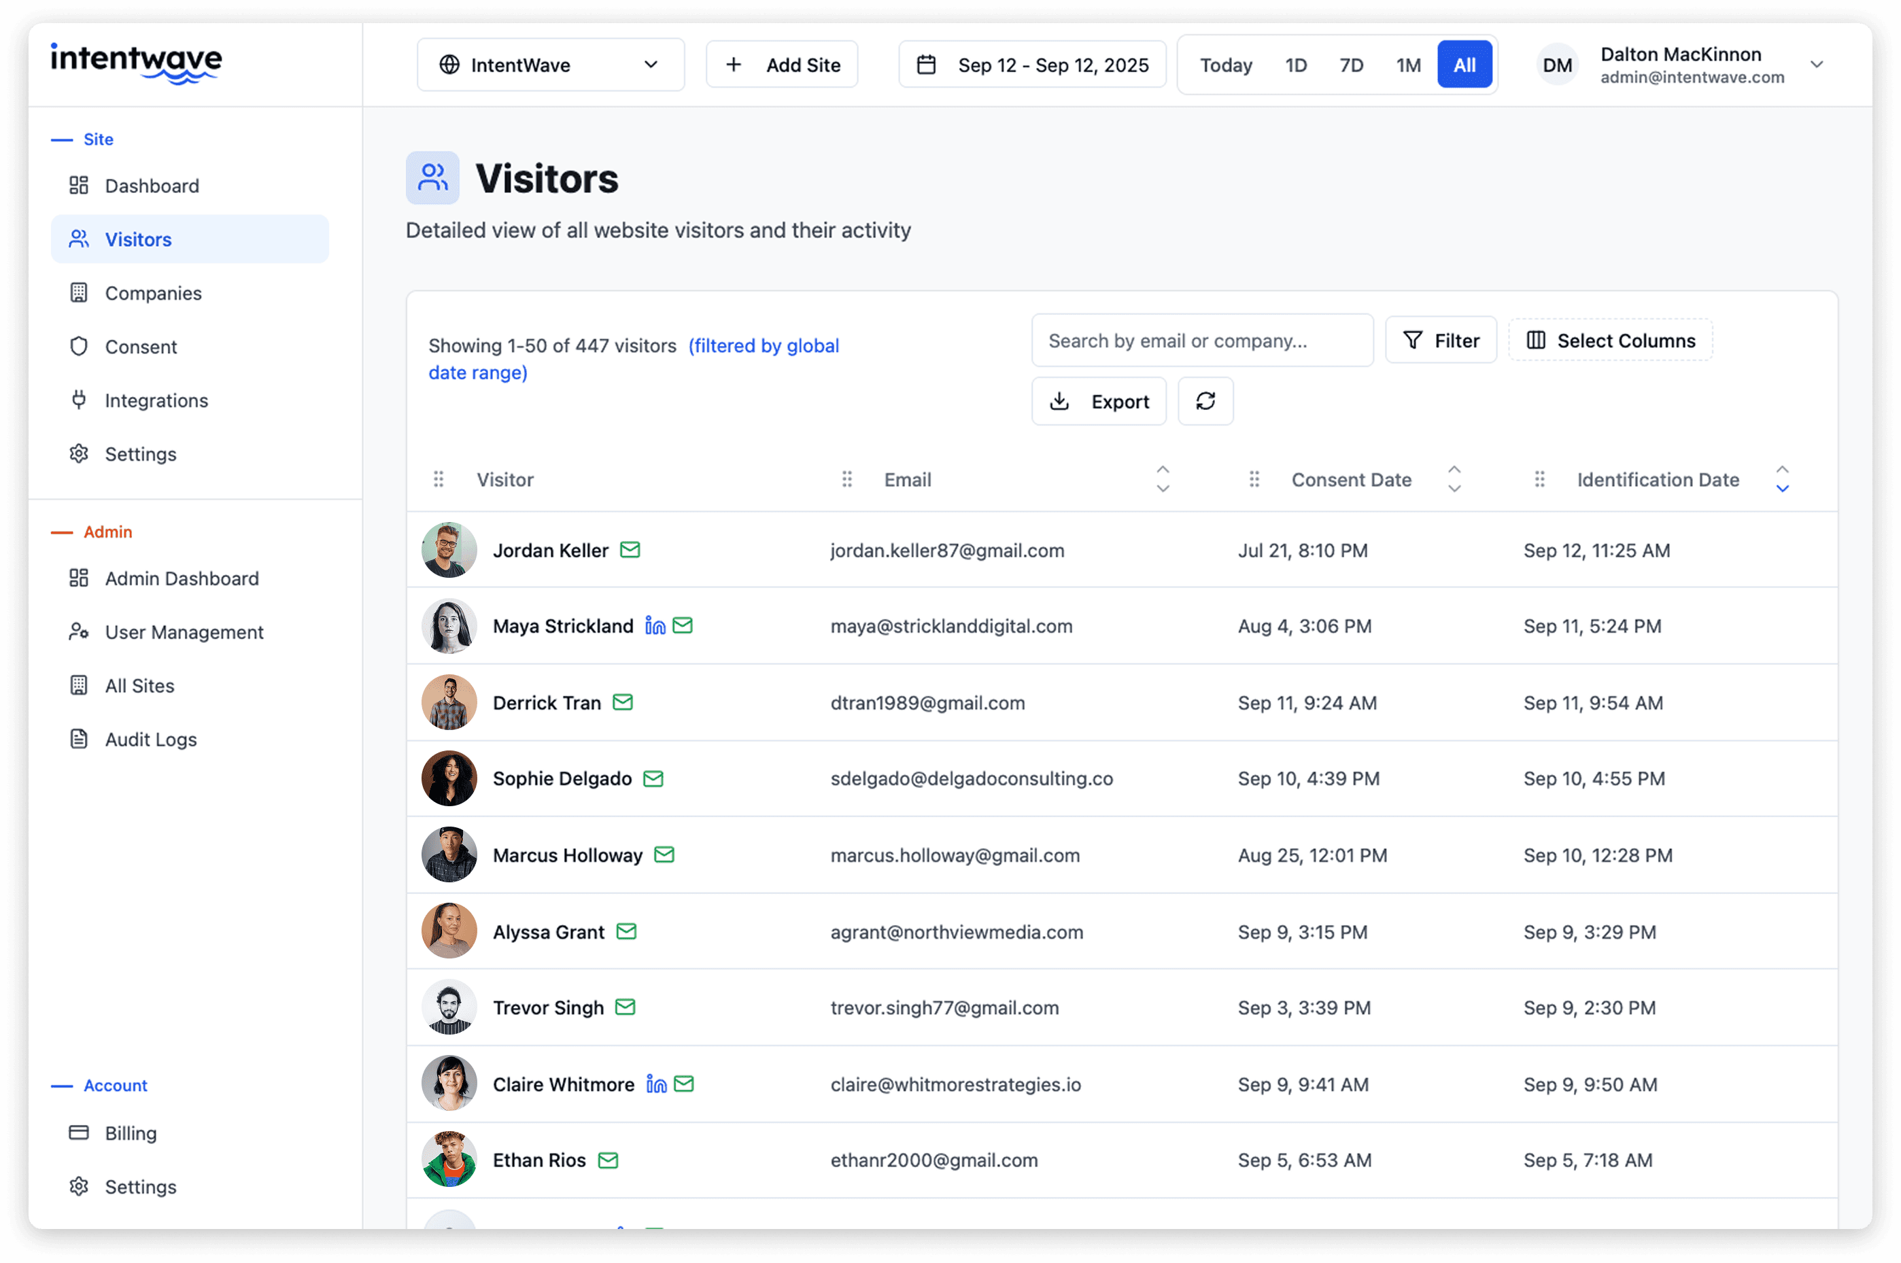Click Jordan Keller's email icon
1901x1263 pixels.
(x=631, y=550)
